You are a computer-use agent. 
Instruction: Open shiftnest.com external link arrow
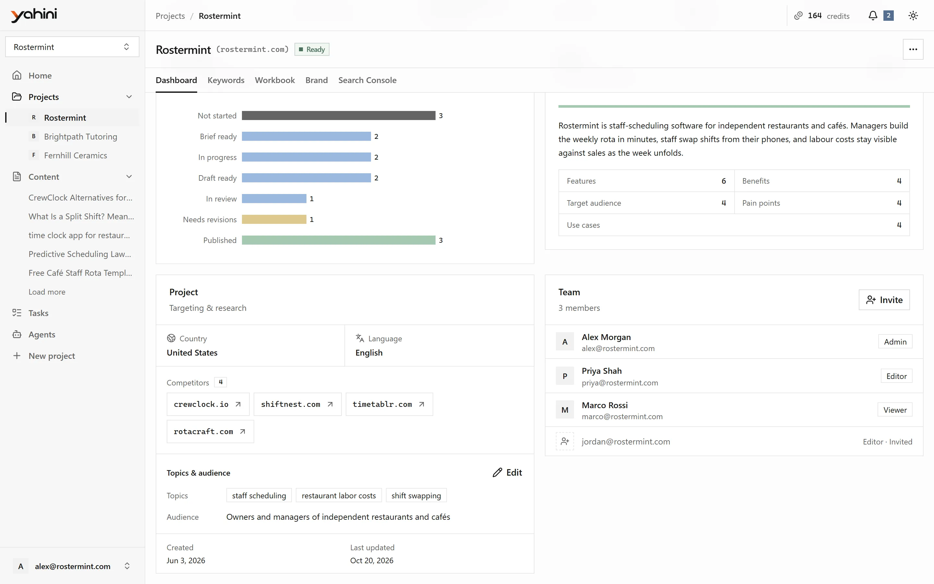click(x=330, y=404)
